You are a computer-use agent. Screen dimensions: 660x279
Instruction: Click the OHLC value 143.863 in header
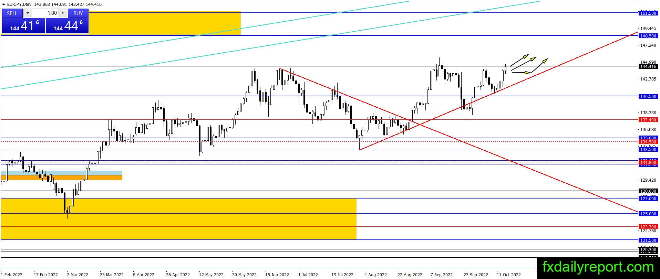[x=42, y=4]
